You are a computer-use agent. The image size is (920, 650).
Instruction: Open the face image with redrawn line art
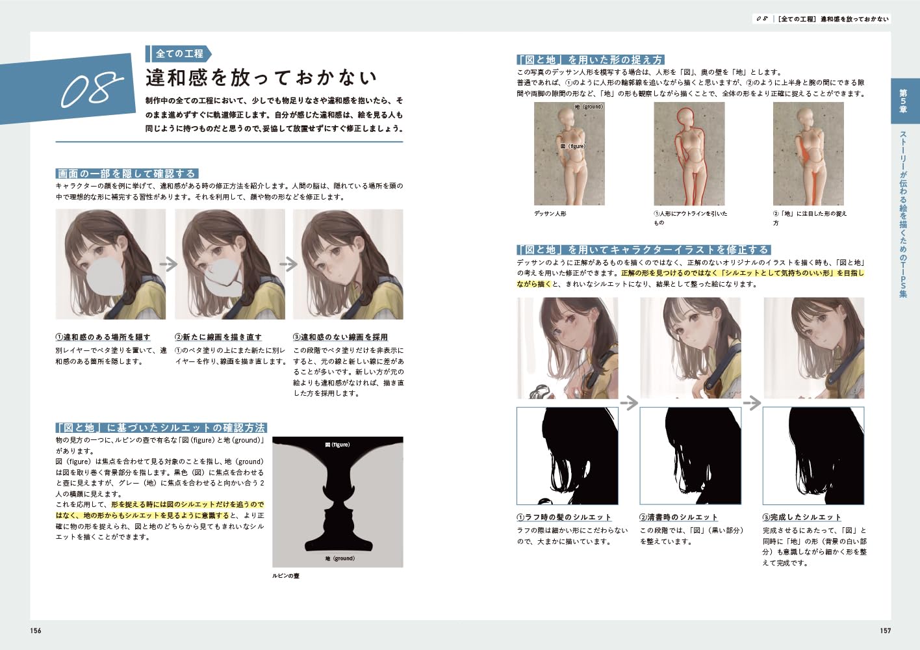click(x=230, y=264)
